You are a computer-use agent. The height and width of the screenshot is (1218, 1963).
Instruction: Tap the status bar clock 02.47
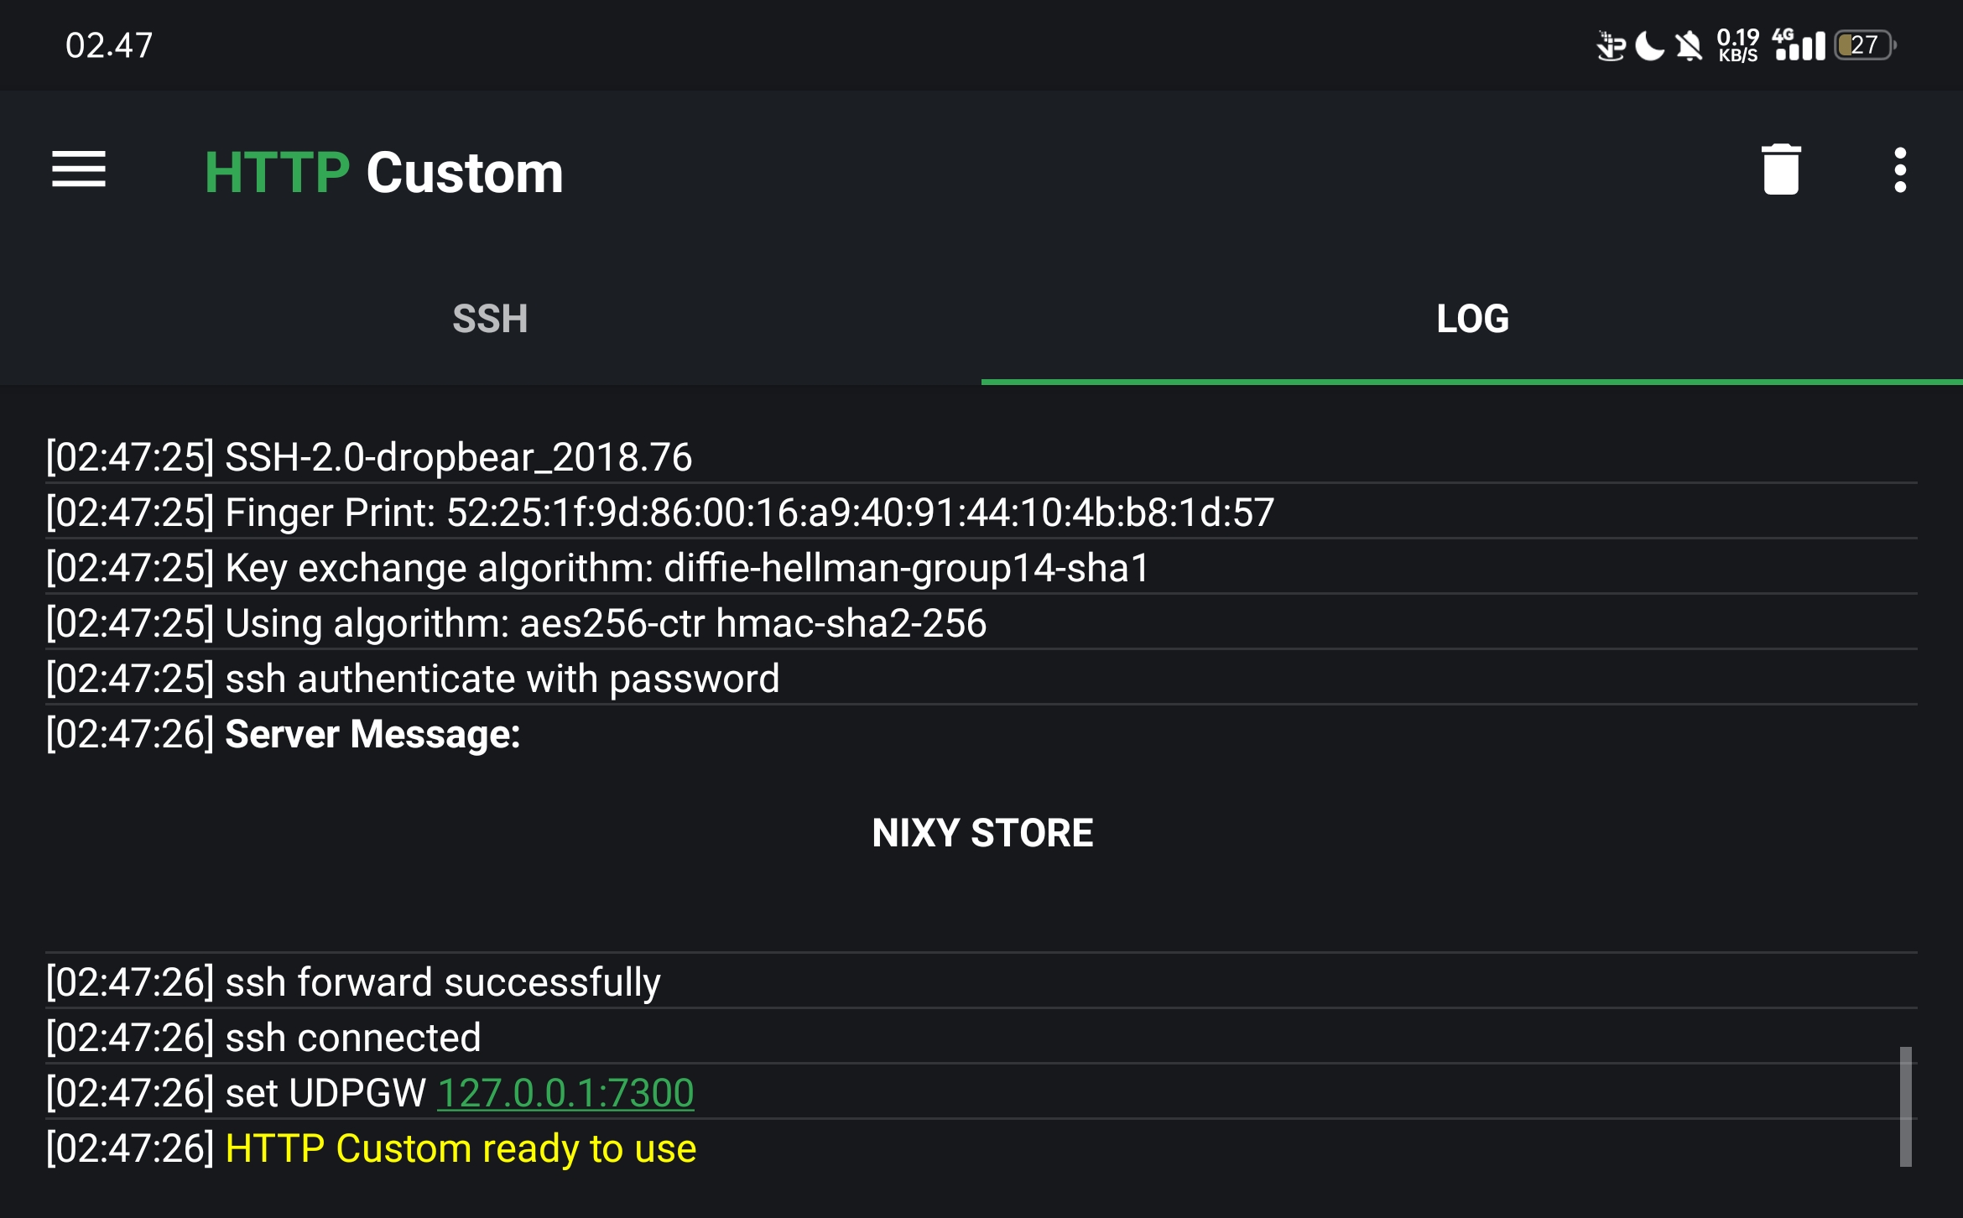tap(109, 45)
